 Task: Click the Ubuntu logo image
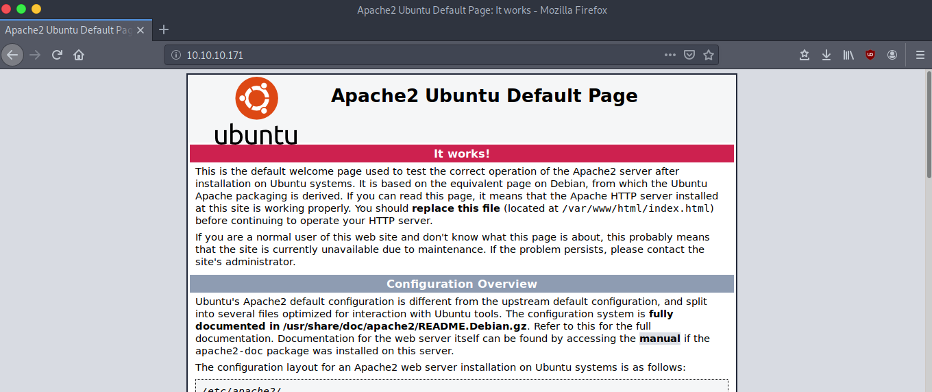[x=256, y=111]
